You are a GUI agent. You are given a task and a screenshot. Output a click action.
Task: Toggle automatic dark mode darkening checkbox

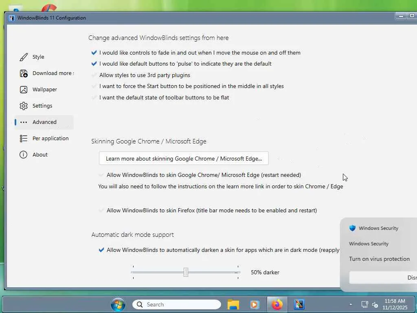pyautogui.click(x=101, y=250)
